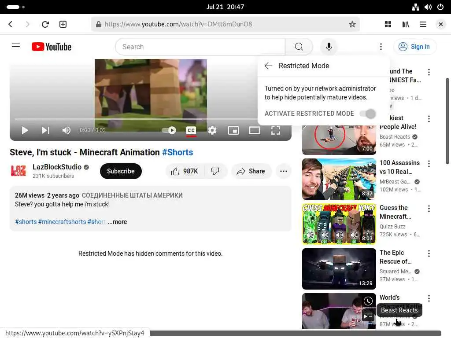Bookmark this page with the star icon
This screenshot has width=451, height=338.
tap(352, 24)
